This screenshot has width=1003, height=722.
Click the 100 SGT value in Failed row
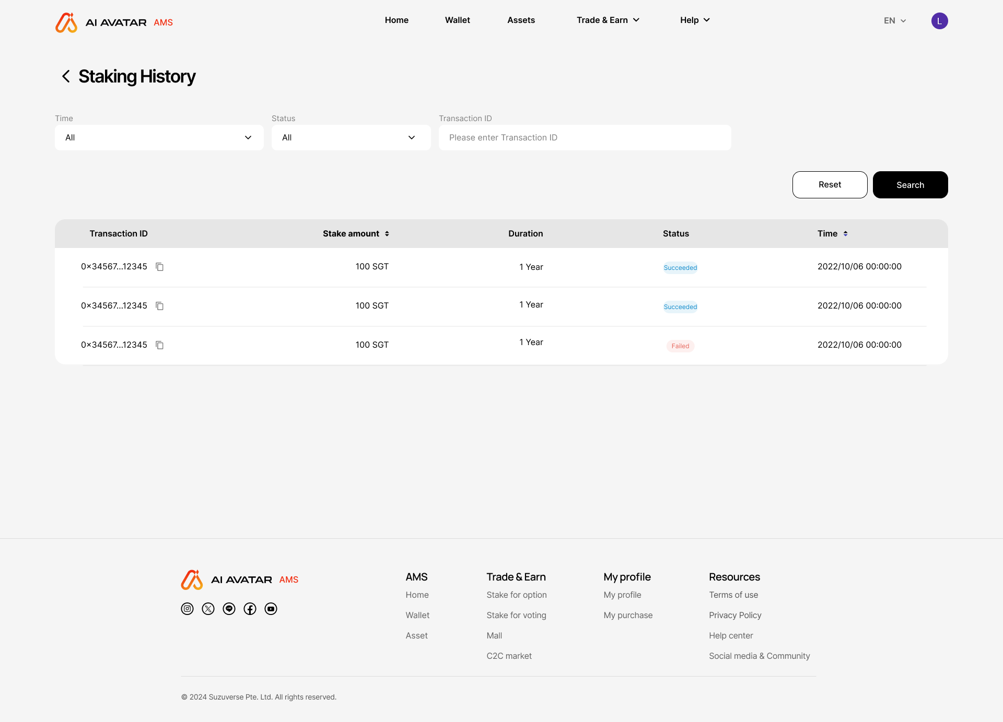click(372, 345)
